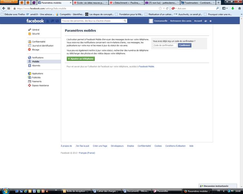The image size is (243, 194).
Task: Select Mobile in settings sidebar
Action: 44,62
